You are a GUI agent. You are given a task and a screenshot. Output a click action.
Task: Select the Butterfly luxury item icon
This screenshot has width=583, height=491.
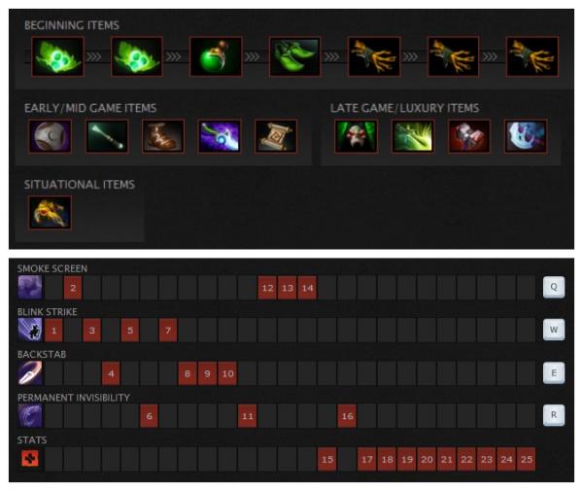(413, 136)
